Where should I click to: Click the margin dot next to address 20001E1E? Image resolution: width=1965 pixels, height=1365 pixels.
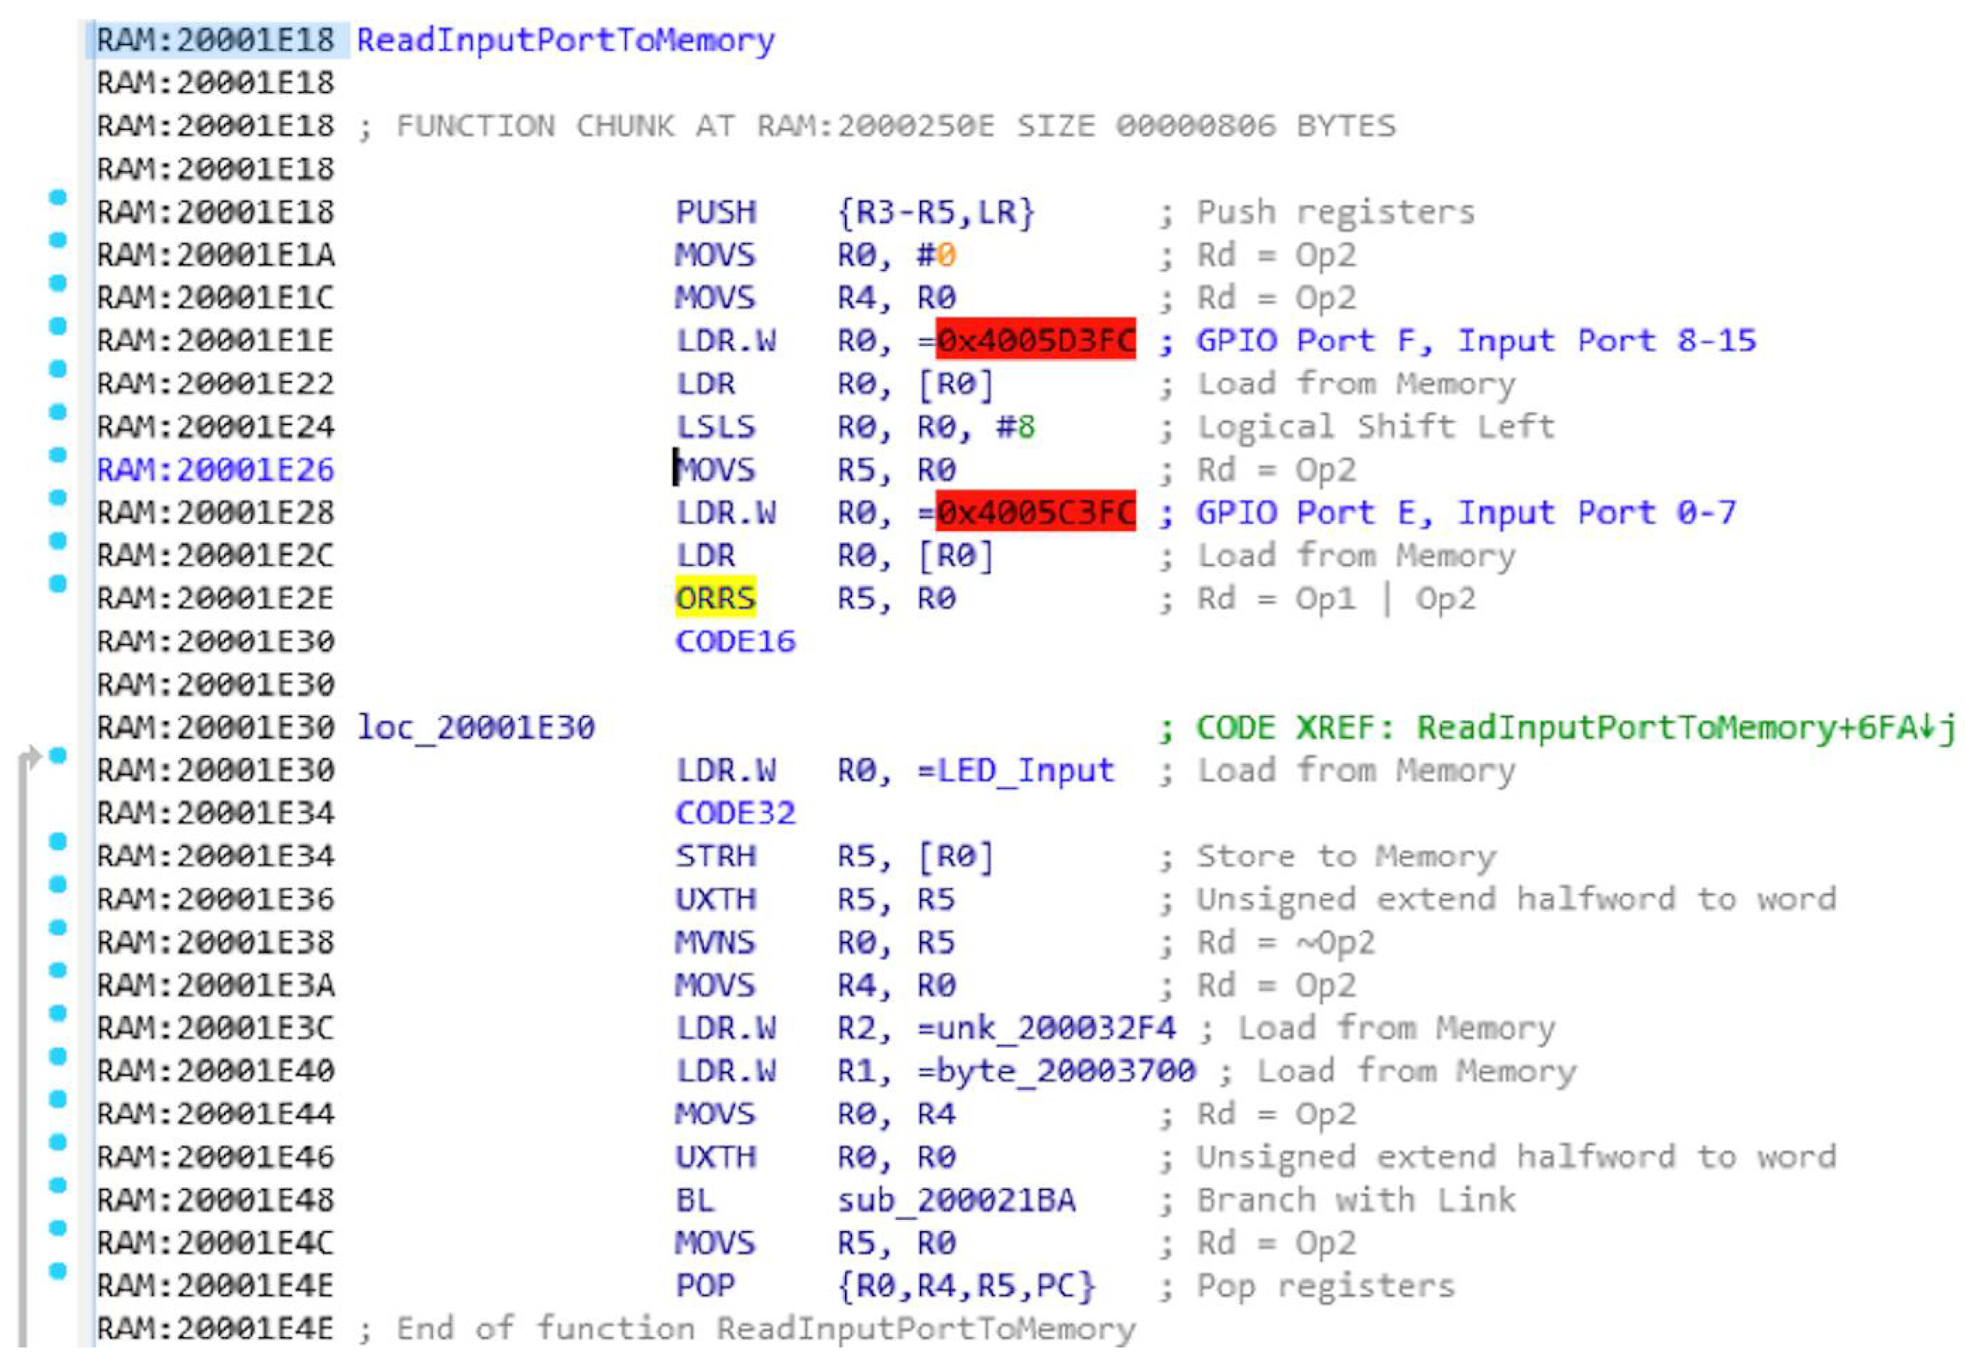[57, 326]
